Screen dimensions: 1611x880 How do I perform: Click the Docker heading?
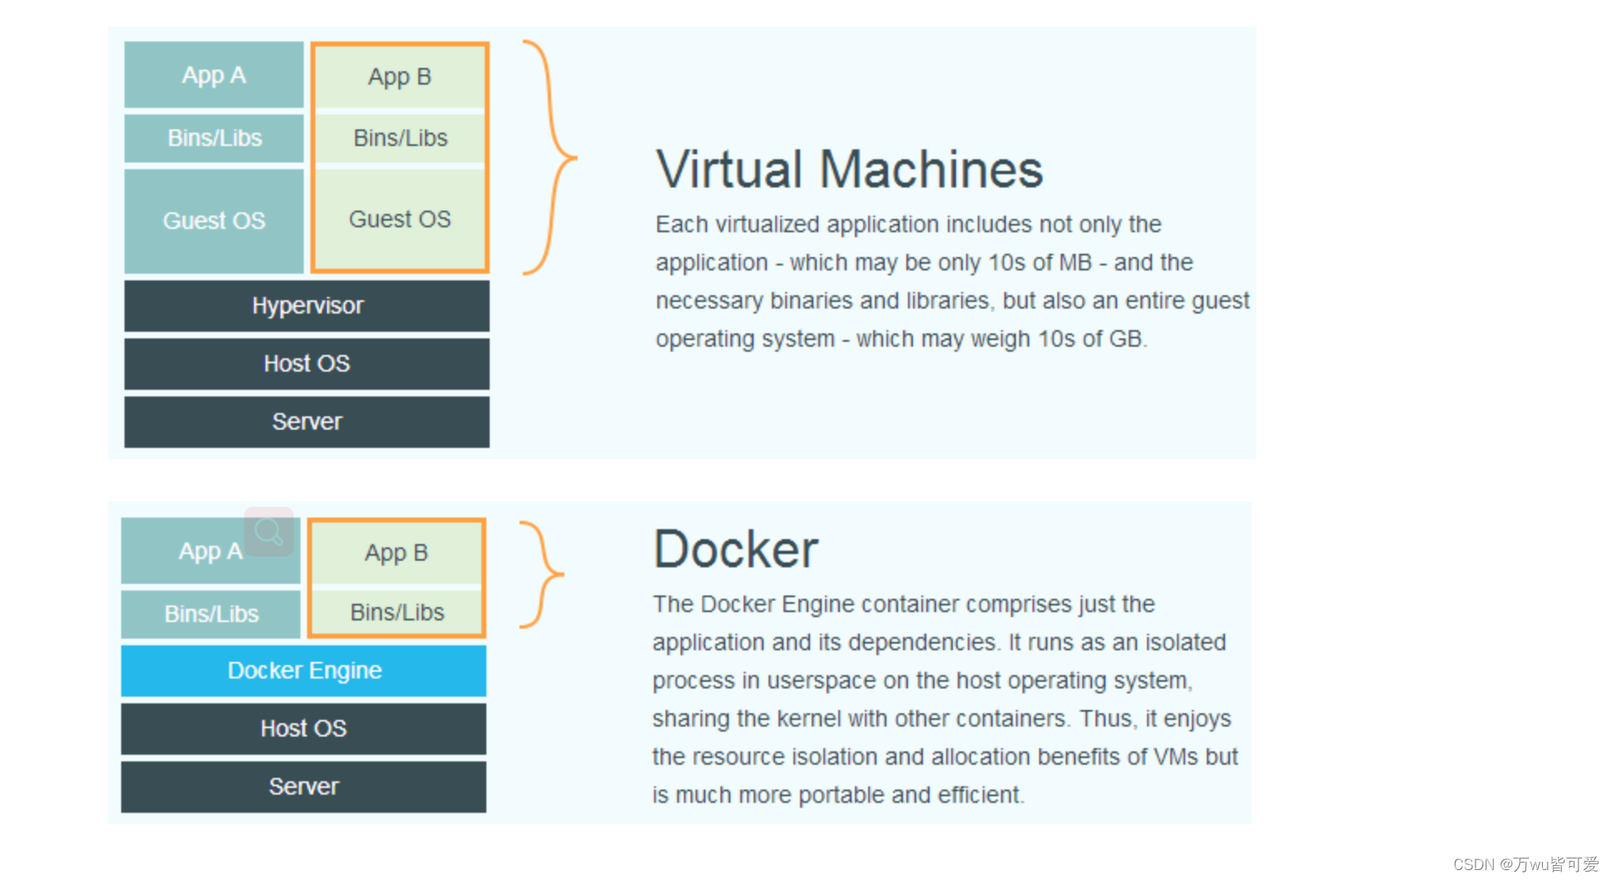735,549
